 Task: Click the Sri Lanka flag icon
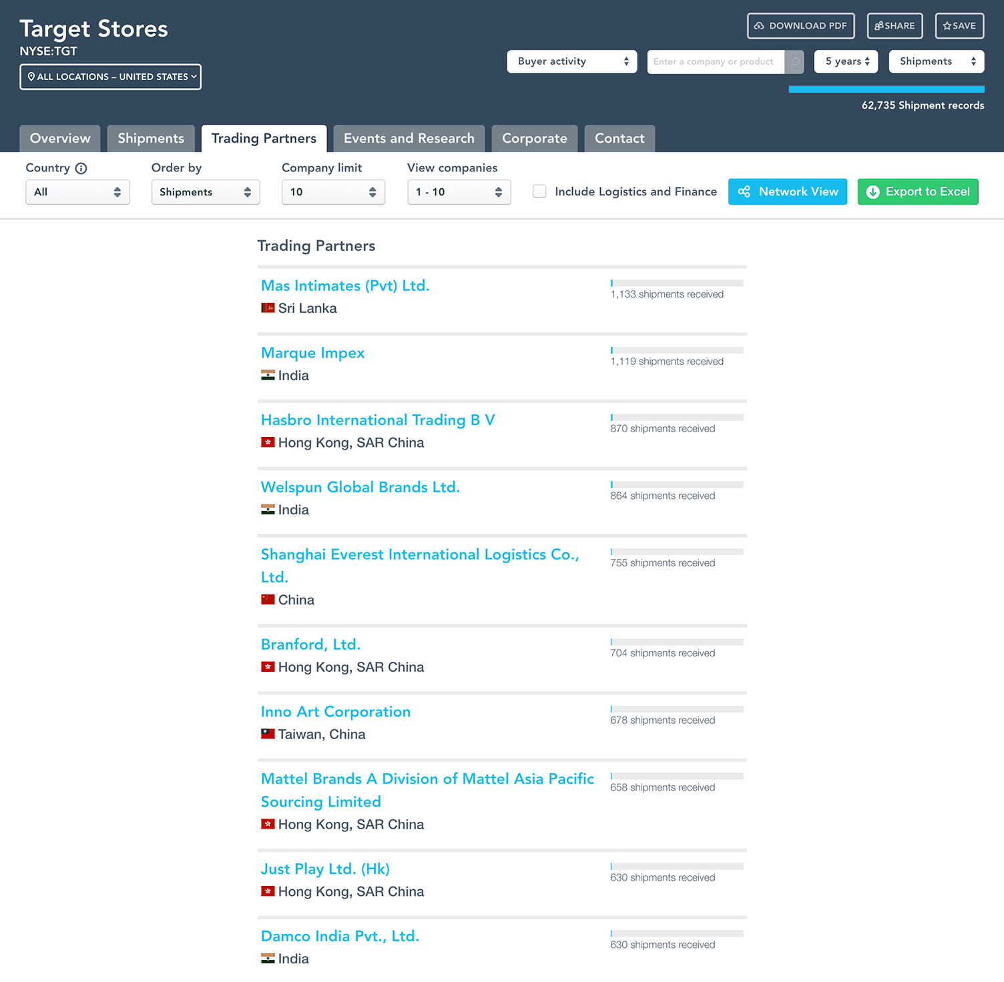268,308
